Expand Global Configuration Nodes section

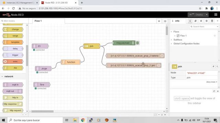(x=172, y=44)
